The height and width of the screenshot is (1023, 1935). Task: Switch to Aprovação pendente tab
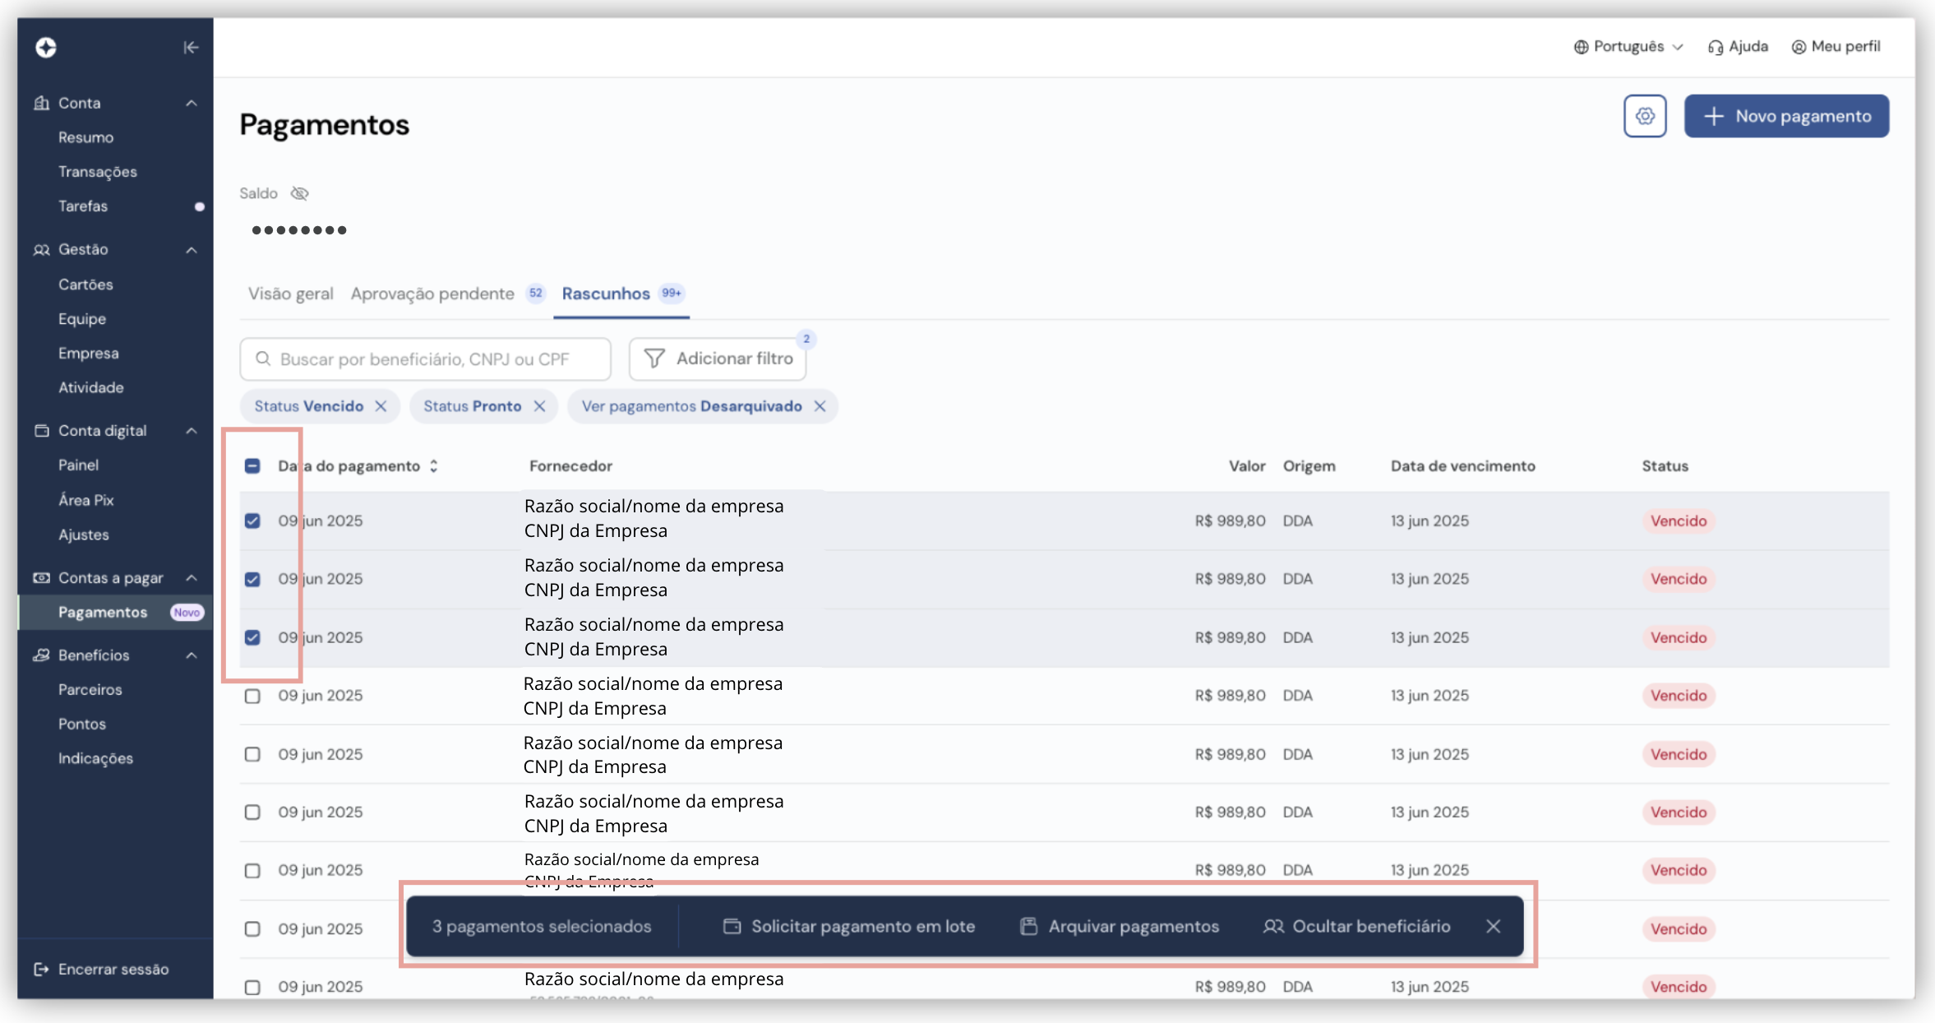(432, 294)
